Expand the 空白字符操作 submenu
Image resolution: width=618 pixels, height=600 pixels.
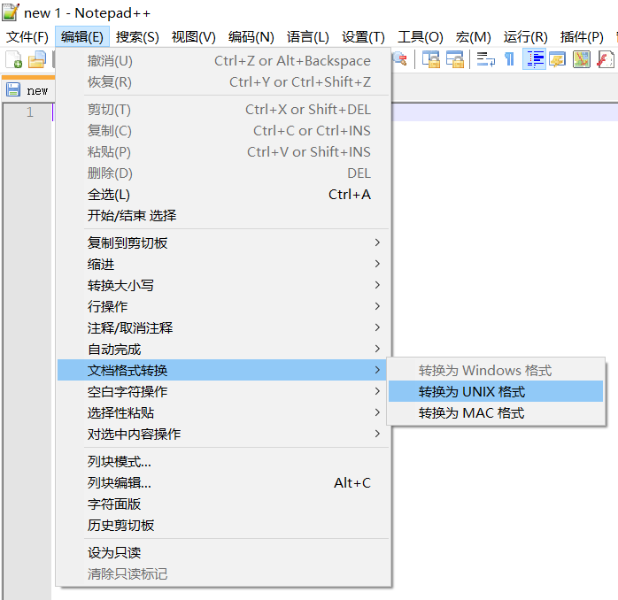[x=224, y=392]
